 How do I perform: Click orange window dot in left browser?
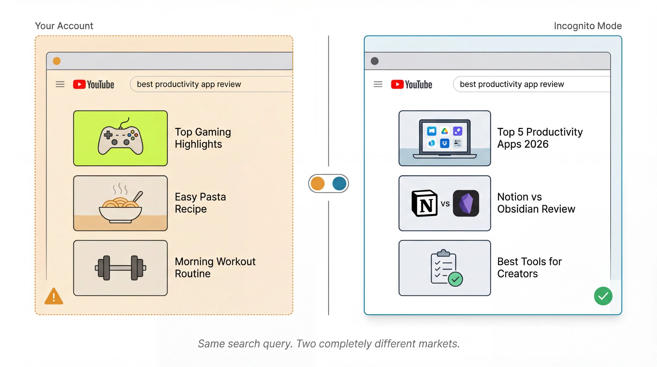coord(57,61)
